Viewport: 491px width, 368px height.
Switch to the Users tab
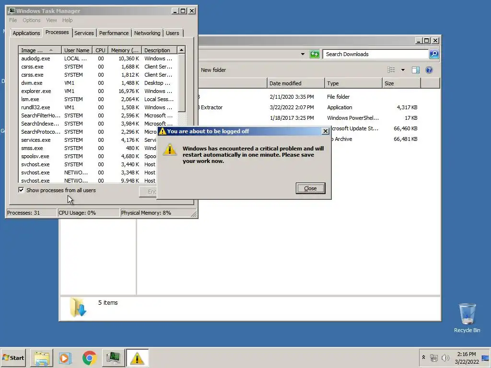click(173, 33)
